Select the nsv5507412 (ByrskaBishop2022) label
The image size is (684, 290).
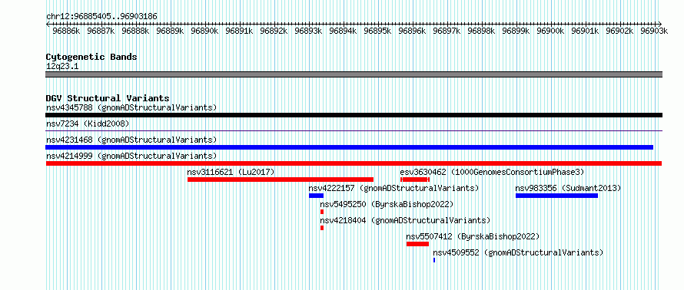point(473,236)
